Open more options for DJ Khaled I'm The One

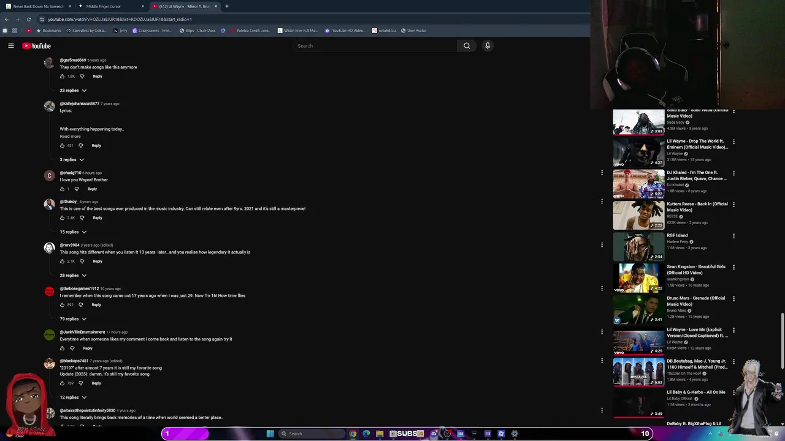pyautogui.click(x=733, y=173)
